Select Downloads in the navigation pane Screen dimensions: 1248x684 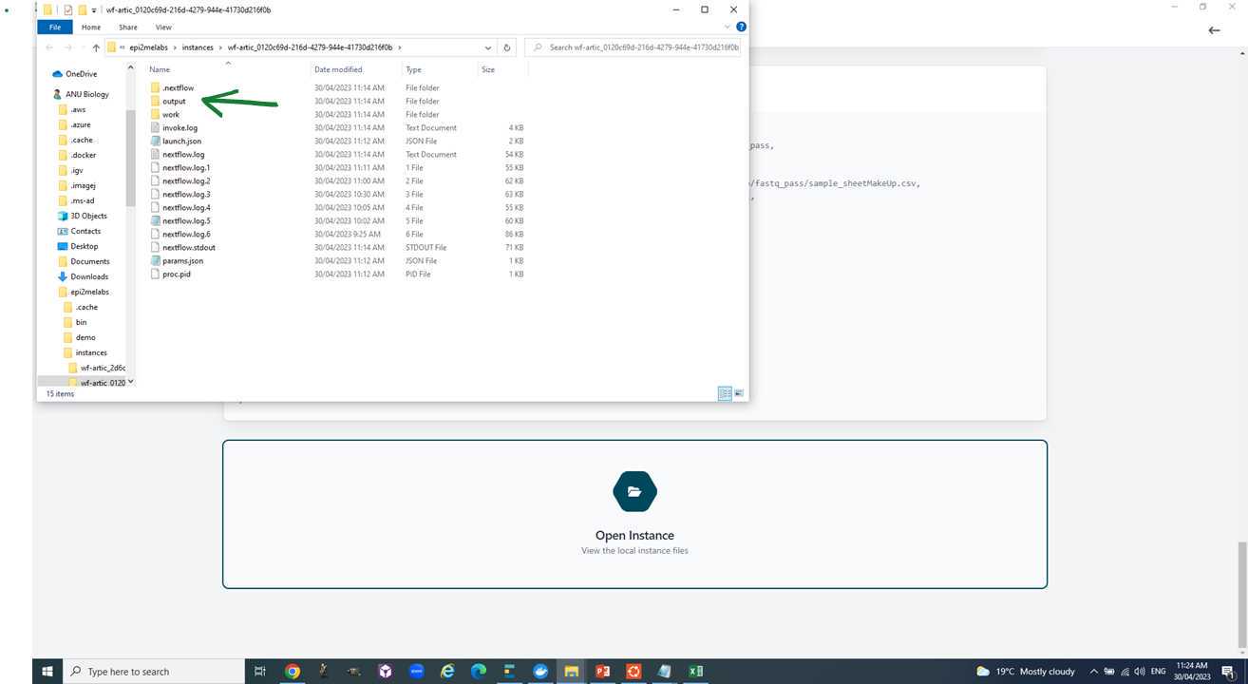coord(89,276)
